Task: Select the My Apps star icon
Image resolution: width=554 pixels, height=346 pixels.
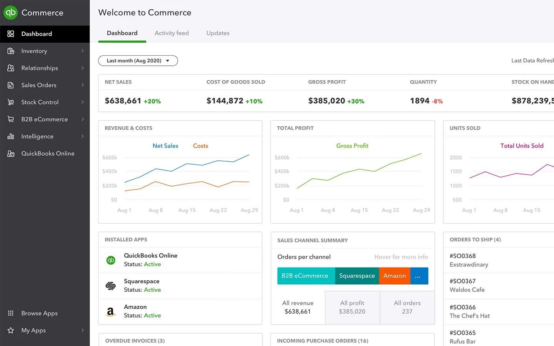Action: (10, 330)
